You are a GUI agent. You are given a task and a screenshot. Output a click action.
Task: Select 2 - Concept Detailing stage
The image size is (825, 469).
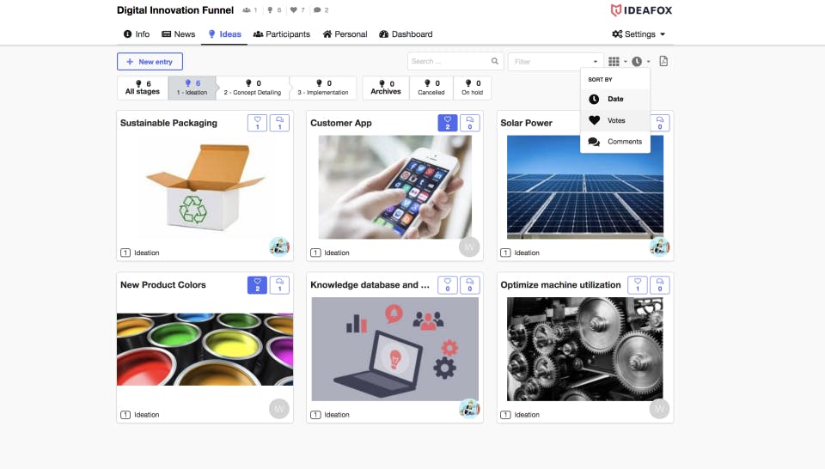[x=253, y=88]
